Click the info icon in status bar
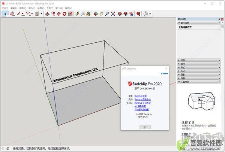 point(8,148)
